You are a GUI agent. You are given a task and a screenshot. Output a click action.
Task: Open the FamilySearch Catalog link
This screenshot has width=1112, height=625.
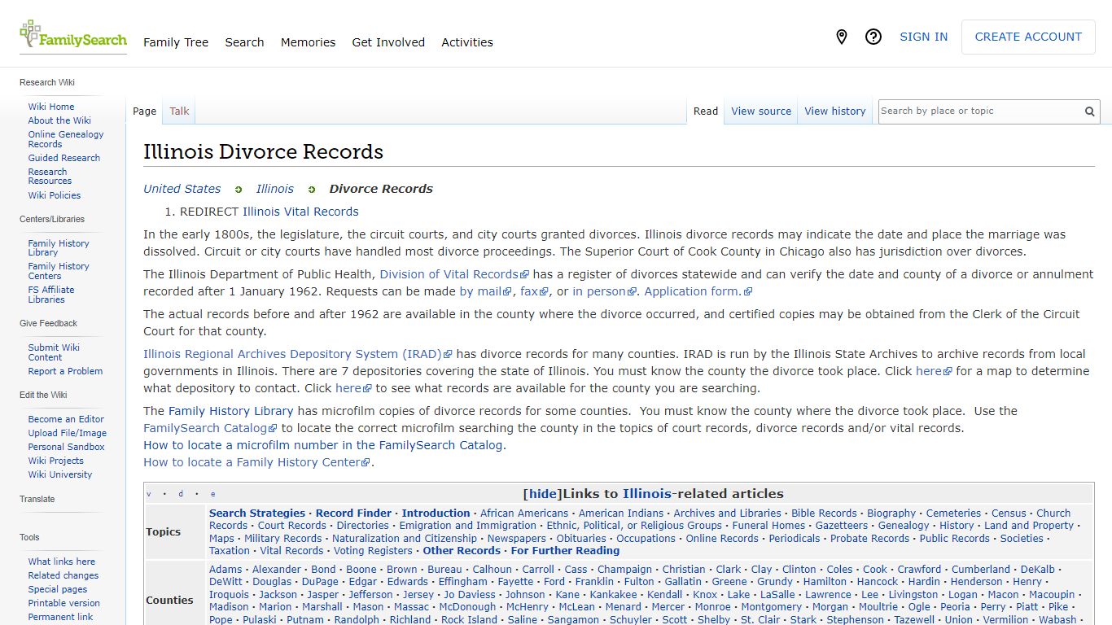210,428
